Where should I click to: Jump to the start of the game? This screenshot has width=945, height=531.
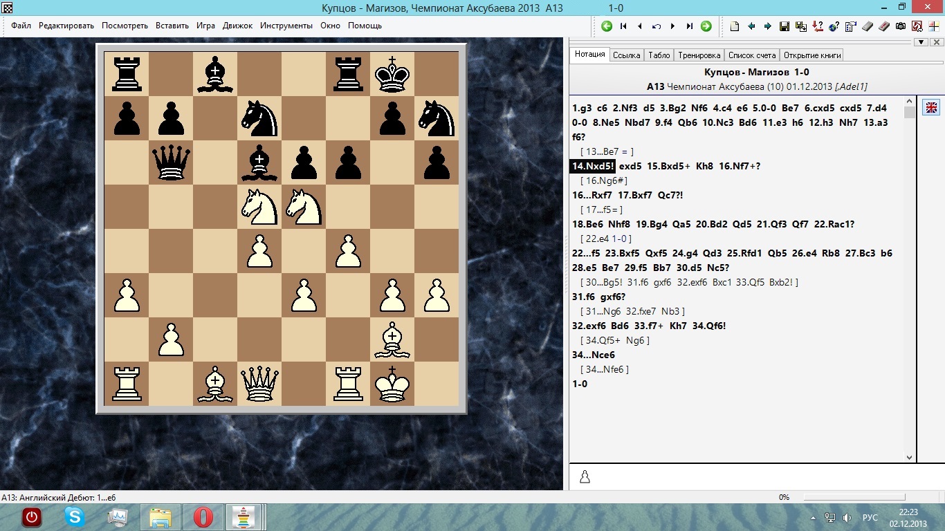point(623,26)
